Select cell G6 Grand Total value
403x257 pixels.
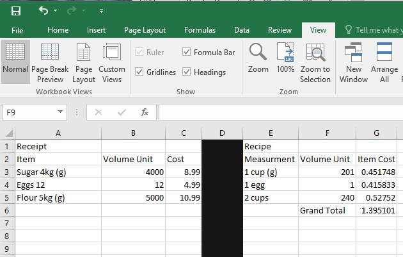click(377, 210)
